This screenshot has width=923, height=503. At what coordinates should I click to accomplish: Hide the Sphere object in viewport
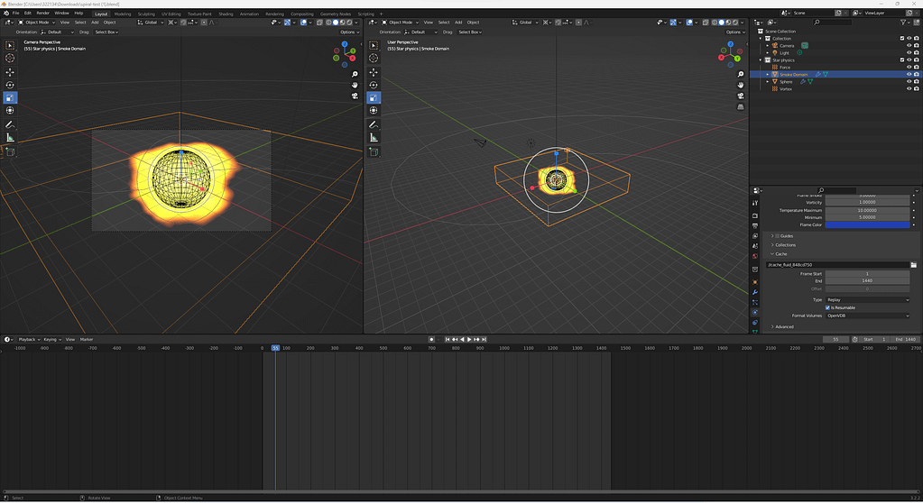tap(909, 81)
